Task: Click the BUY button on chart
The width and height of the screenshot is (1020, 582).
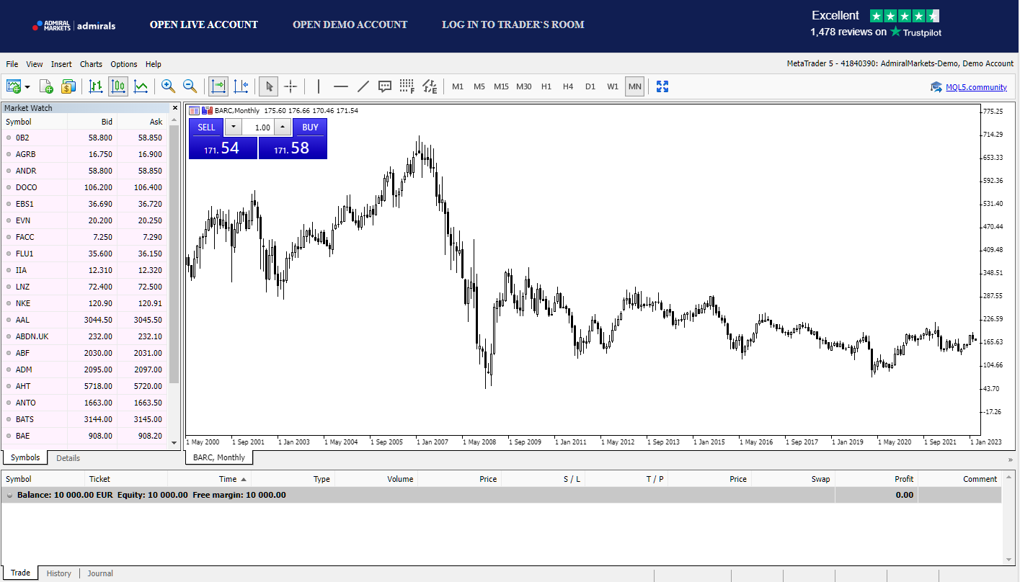Action: (x=310, y=127)
